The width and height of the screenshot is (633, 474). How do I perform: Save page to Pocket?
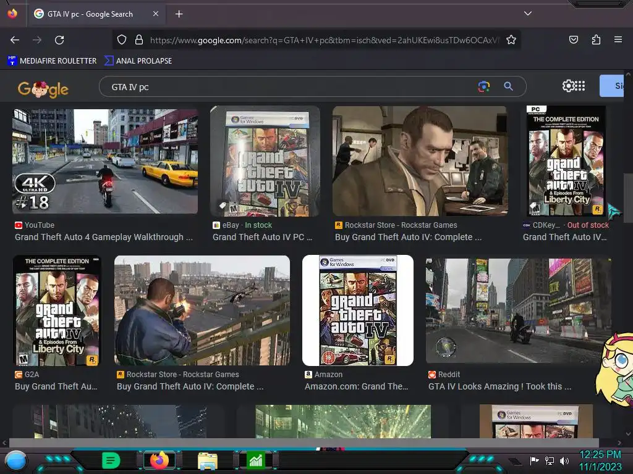(574, 39)
